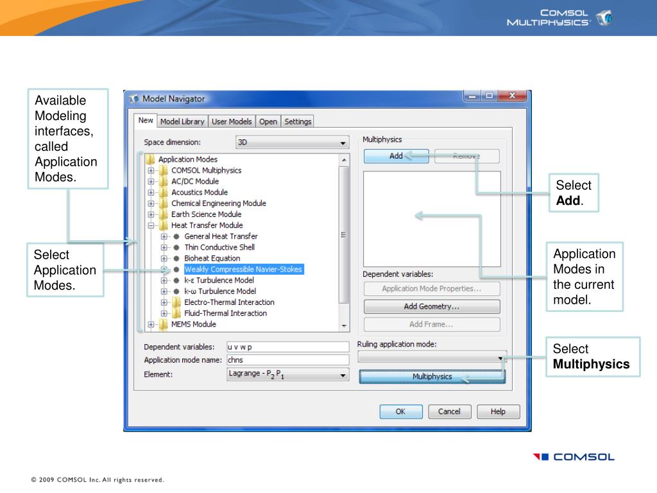Expand the General Heat Transfer node

pyautogui.click(x=164, y=236)
